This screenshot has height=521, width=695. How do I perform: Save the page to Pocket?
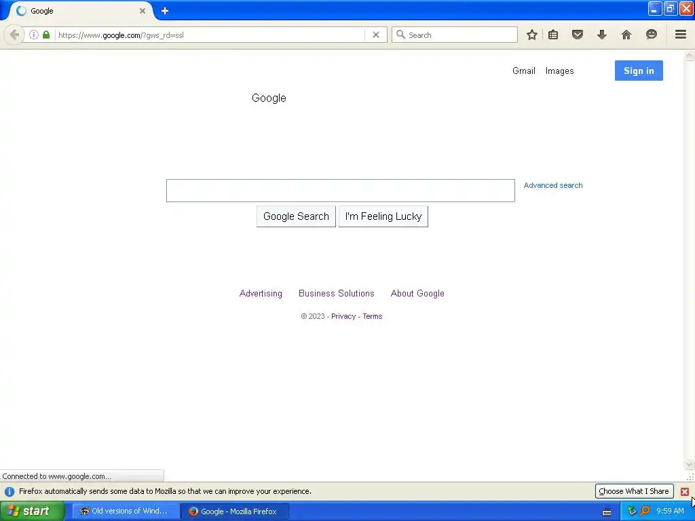click(577, 35)
